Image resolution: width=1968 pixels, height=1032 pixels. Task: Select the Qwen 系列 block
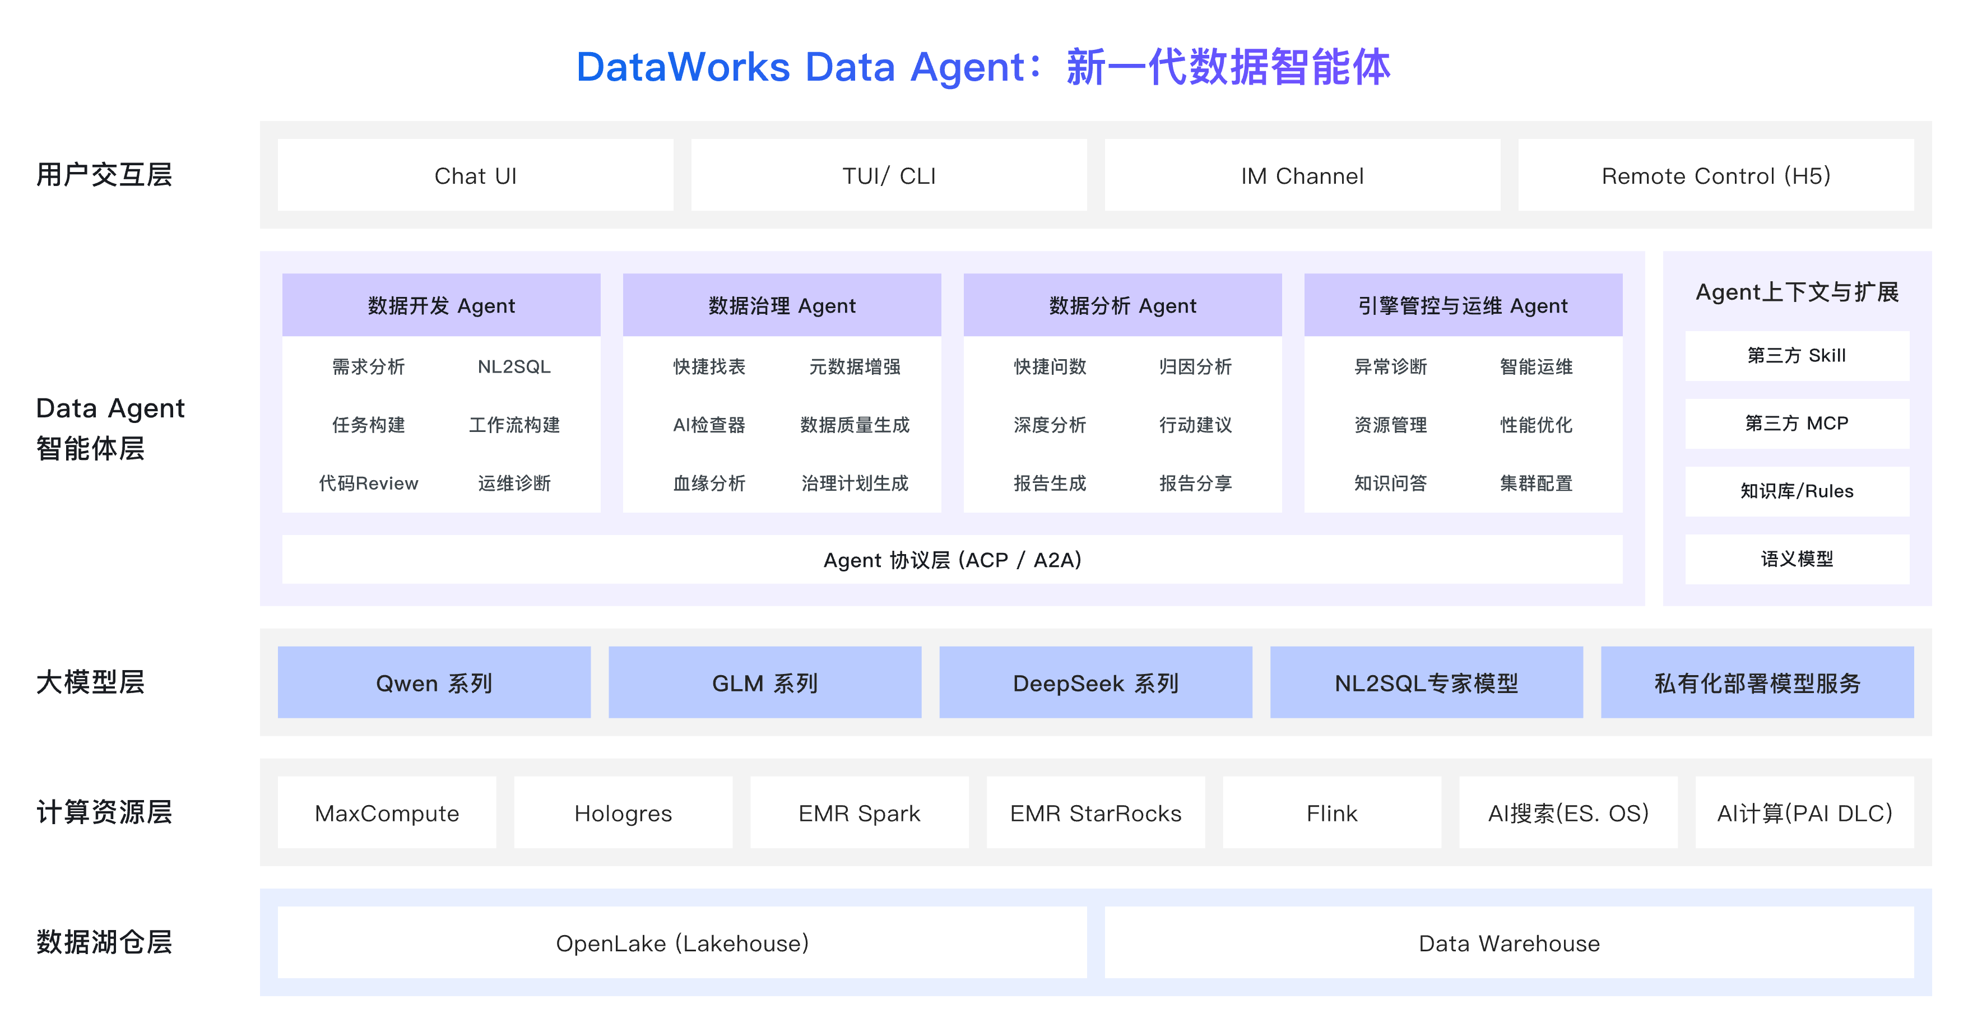pyautogui.click(x=434, y=682)
